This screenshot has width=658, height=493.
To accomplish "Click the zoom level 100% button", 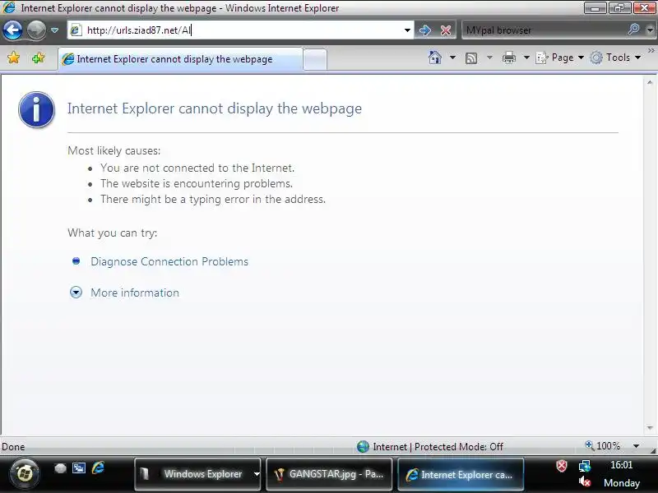I will pyautogui.click(x=603, y=446).
